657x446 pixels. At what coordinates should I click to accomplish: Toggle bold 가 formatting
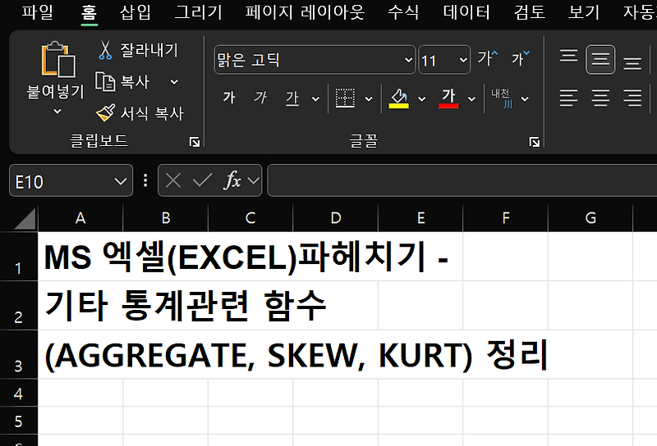click(x=229, y=98)
